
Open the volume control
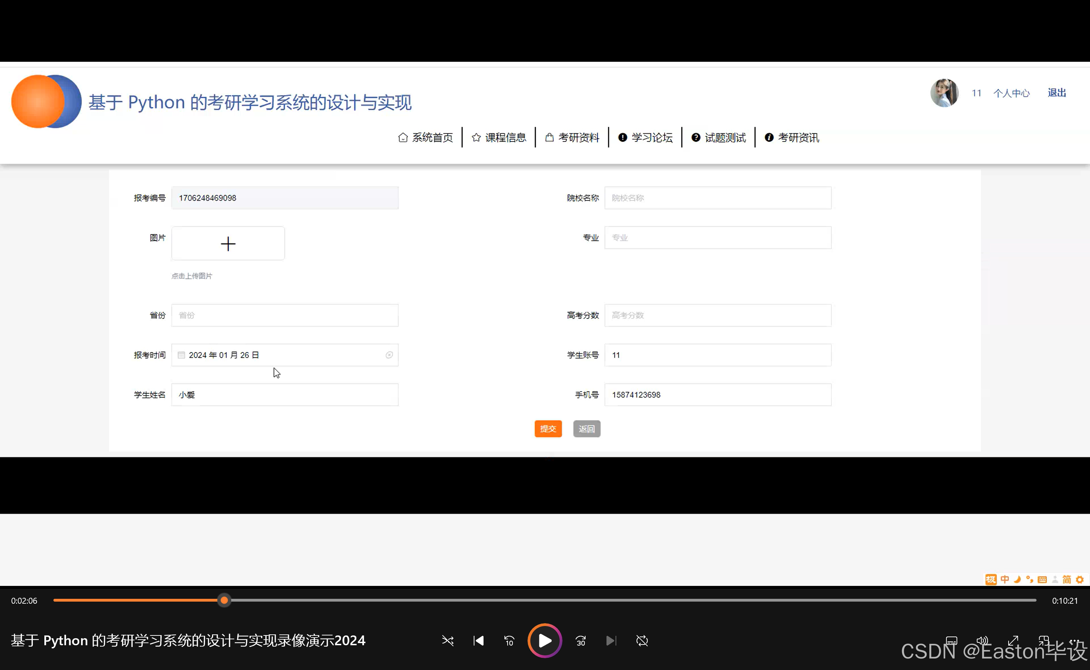click(x=983, y=641)
